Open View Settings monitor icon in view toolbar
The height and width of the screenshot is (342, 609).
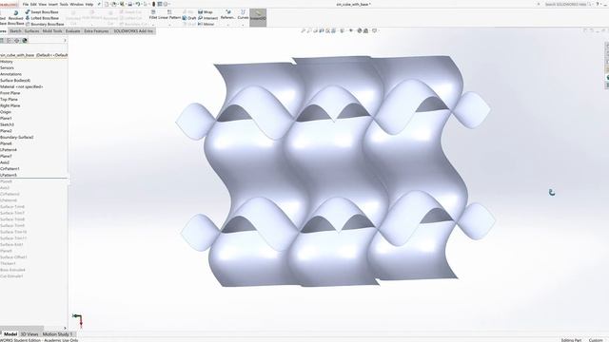[x=374, y=30]
